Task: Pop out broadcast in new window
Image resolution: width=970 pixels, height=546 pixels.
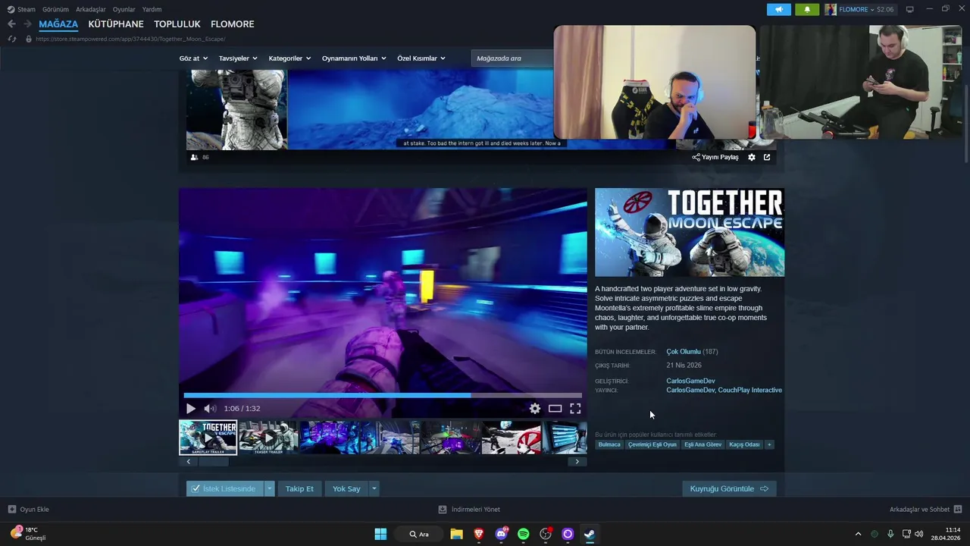Action: tap(767, 157)
